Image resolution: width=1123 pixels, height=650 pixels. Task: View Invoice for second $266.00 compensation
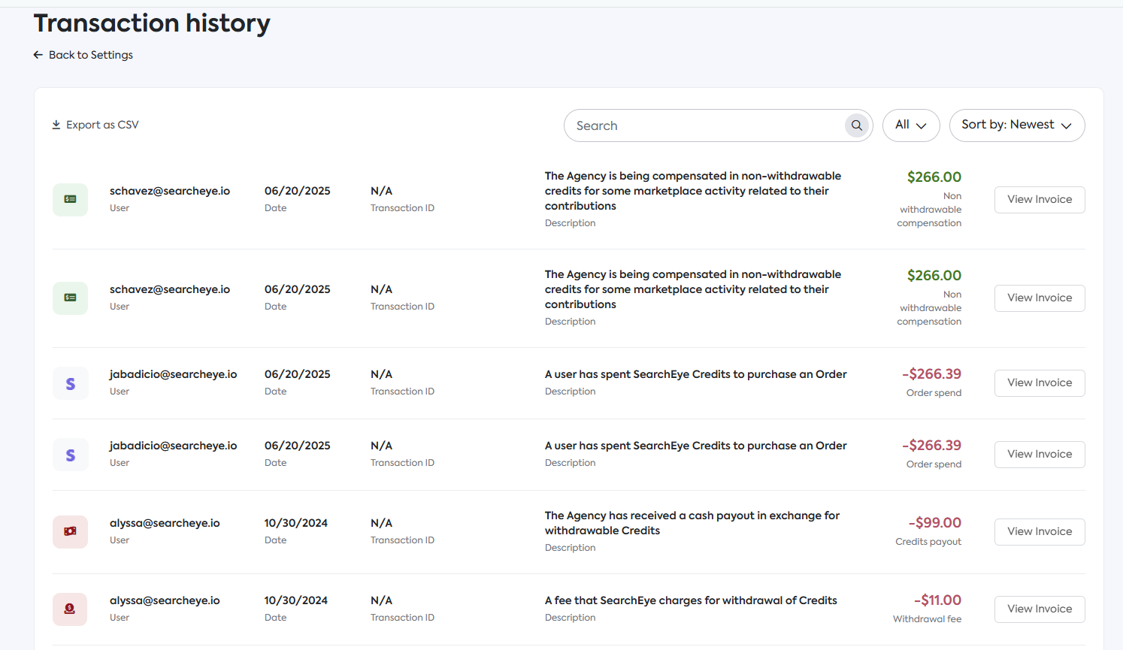[1039, 298]
